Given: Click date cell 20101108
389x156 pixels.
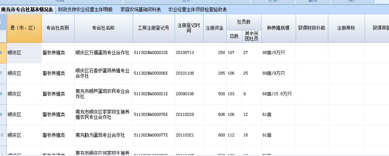Looking at the screenshot, I should 189,73.
